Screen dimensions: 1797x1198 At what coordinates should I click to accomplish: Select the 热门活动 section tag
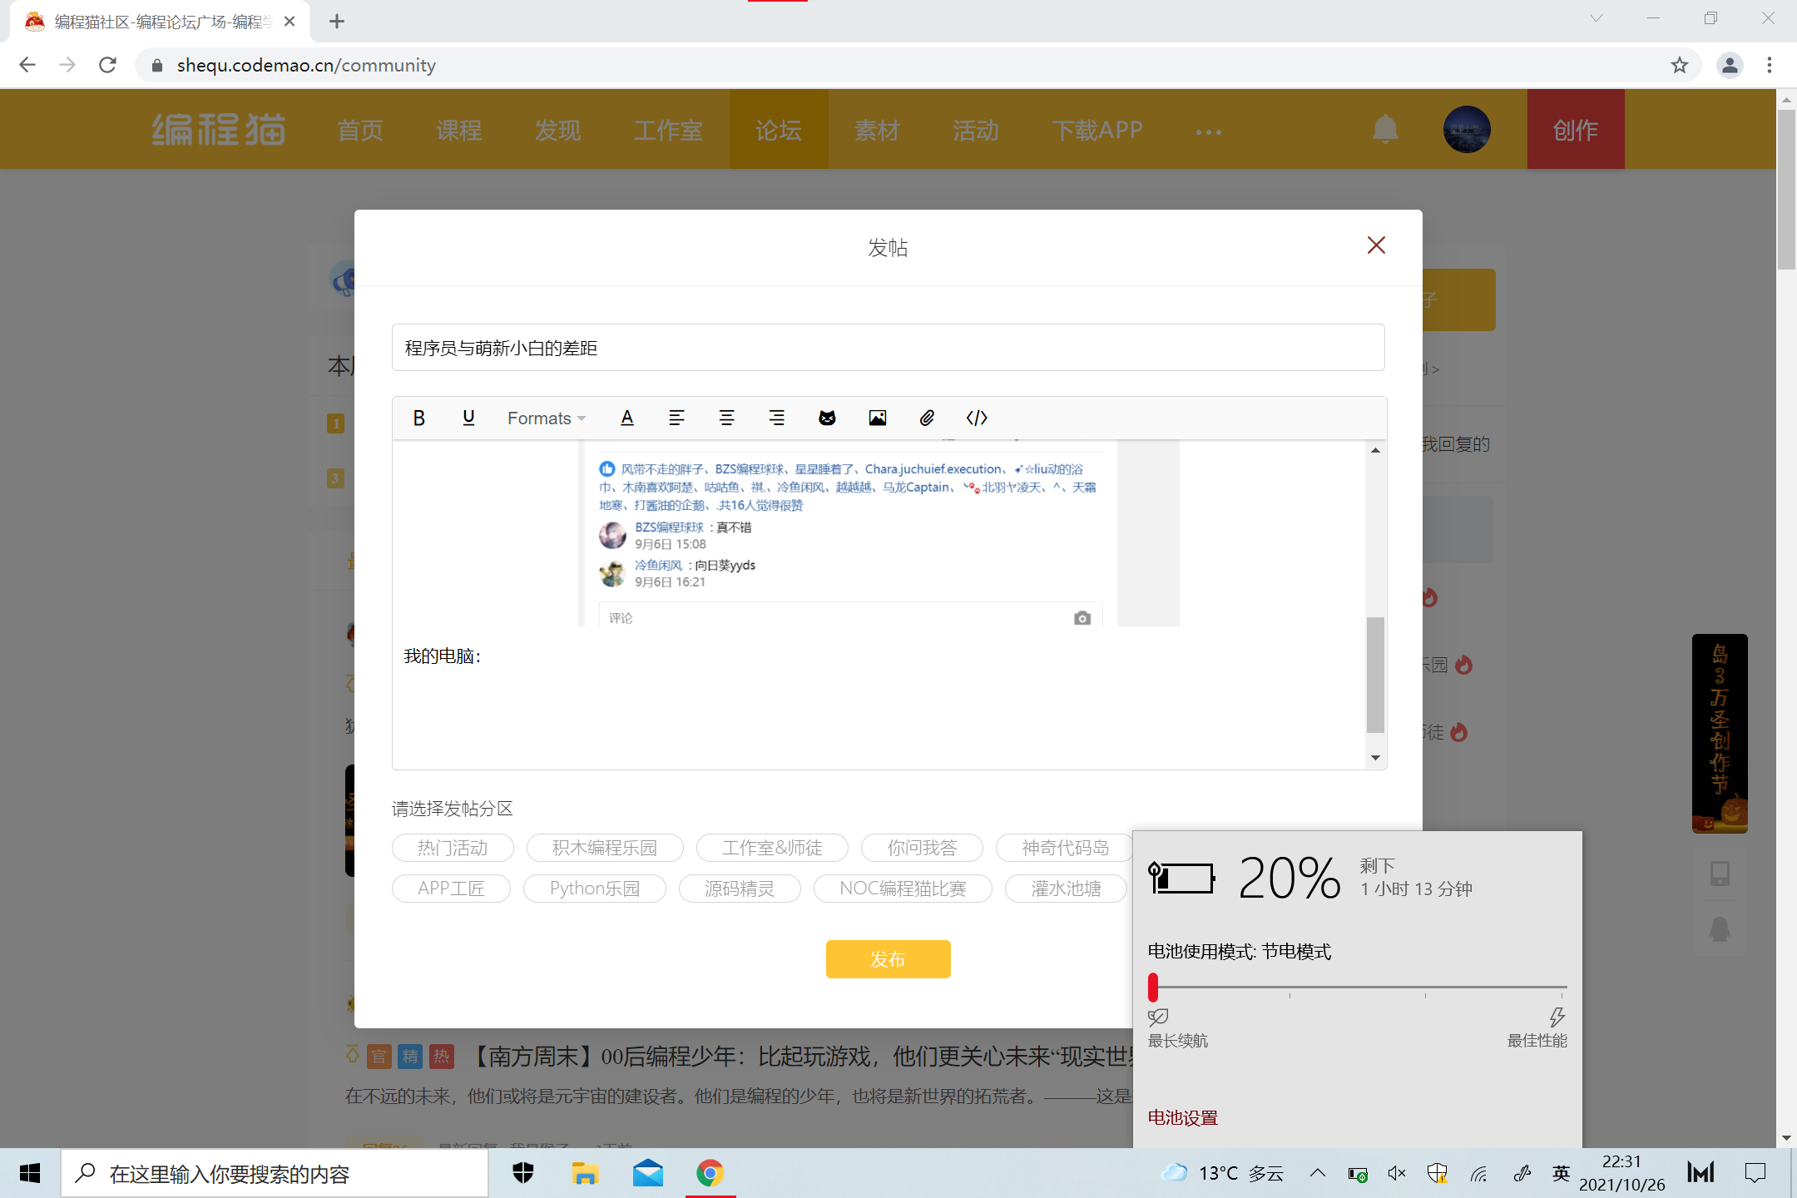point(453,848)
